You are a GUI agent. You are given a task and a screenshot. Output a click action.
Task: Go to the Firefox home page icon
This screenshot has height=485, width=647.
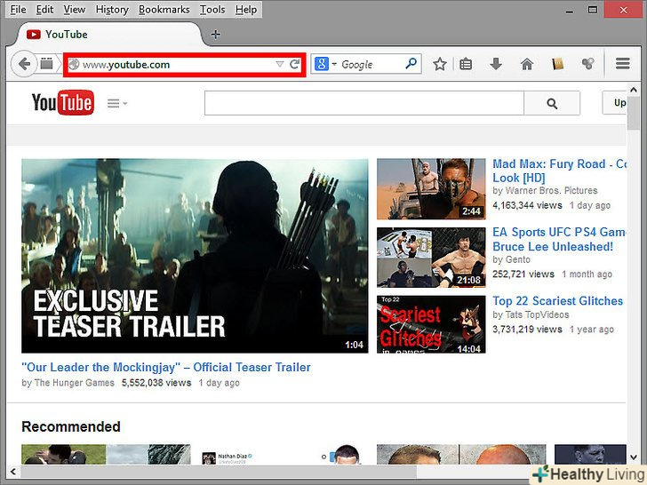527,64
